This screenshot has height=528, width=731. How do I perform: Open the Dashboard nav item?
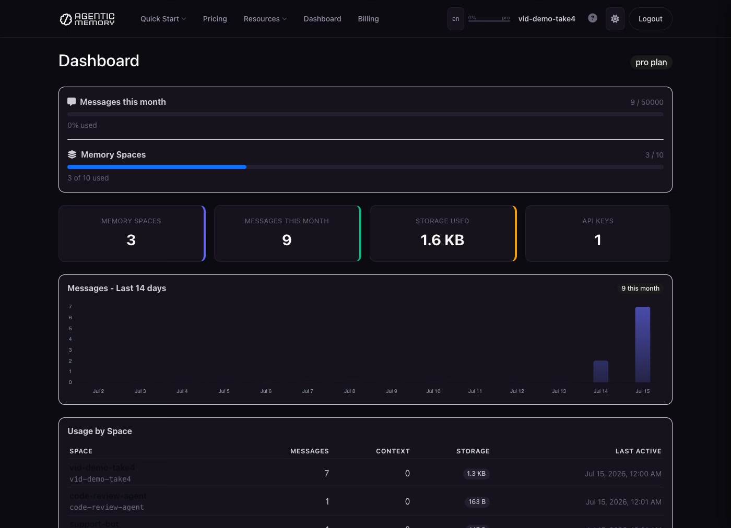[x=322, y=19]
